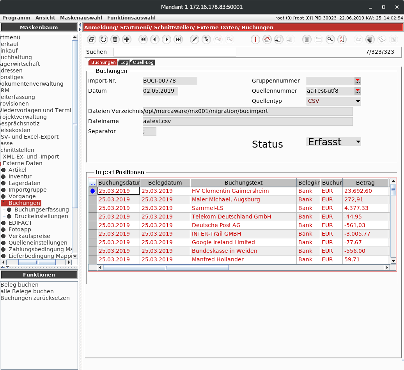This screenshot has height=370, width=404.
Task: Jump to the last record icon
Action: pos(178,39)
